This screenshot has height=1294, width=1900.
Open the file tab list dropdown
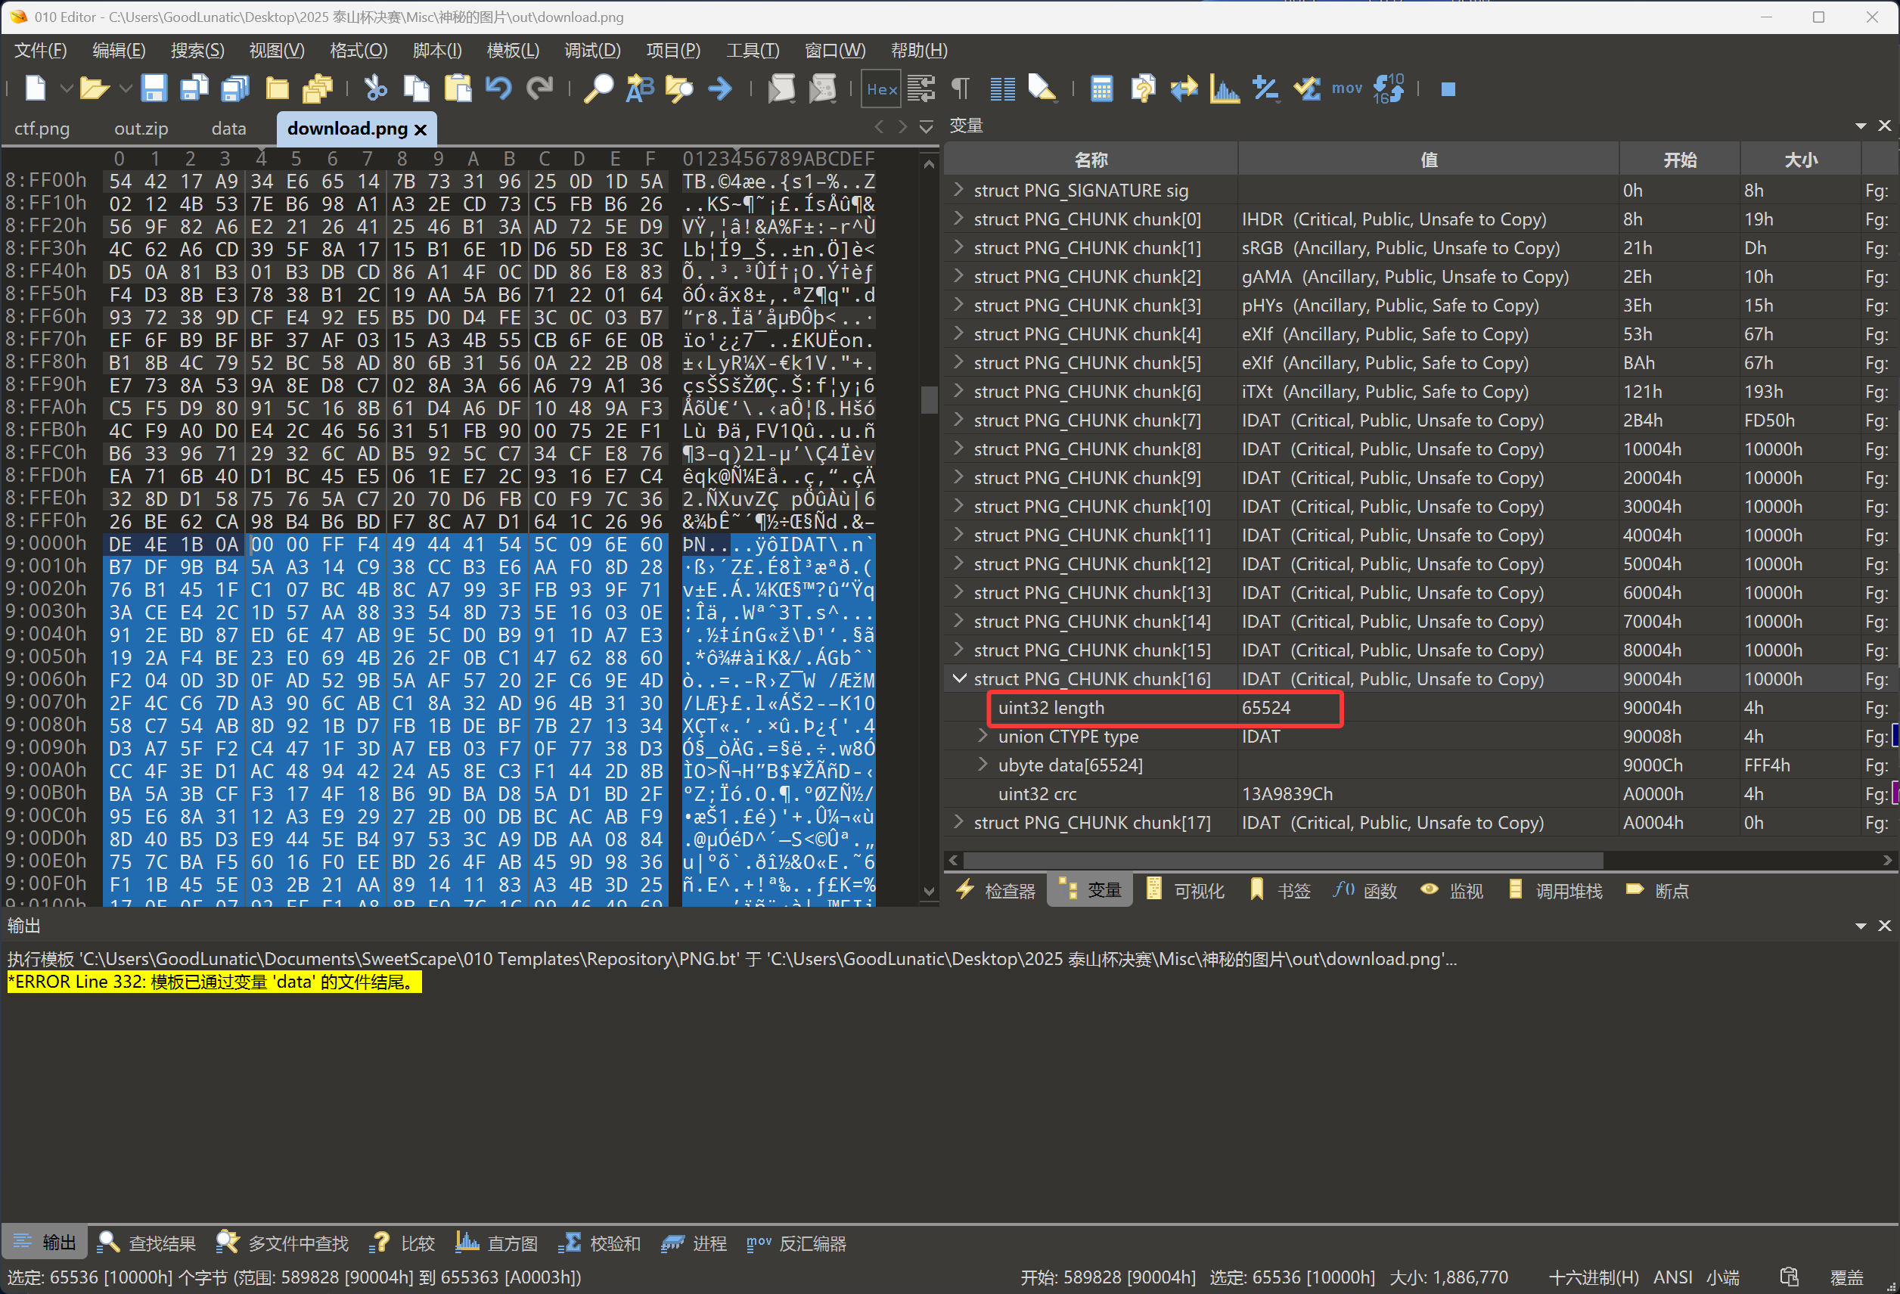tap(927, 127)
